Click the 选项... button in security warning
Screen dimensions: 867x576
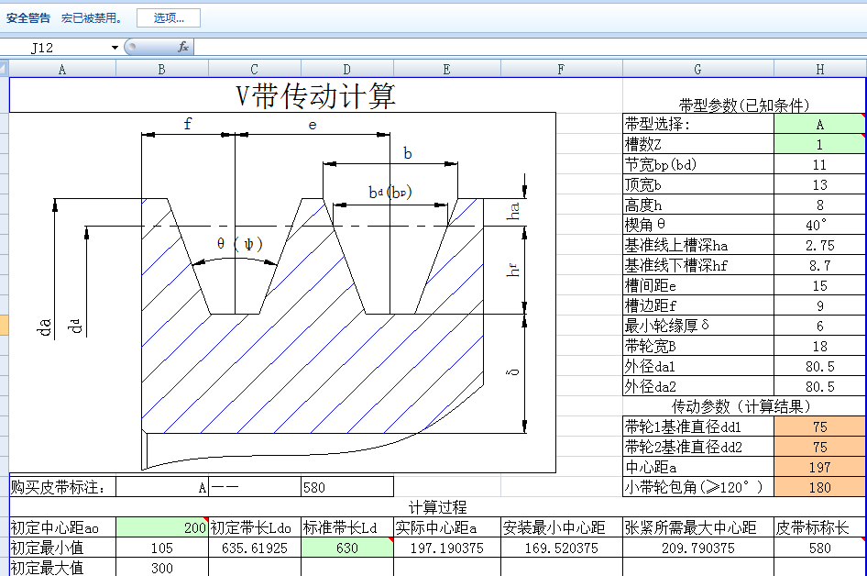(169, 17)
